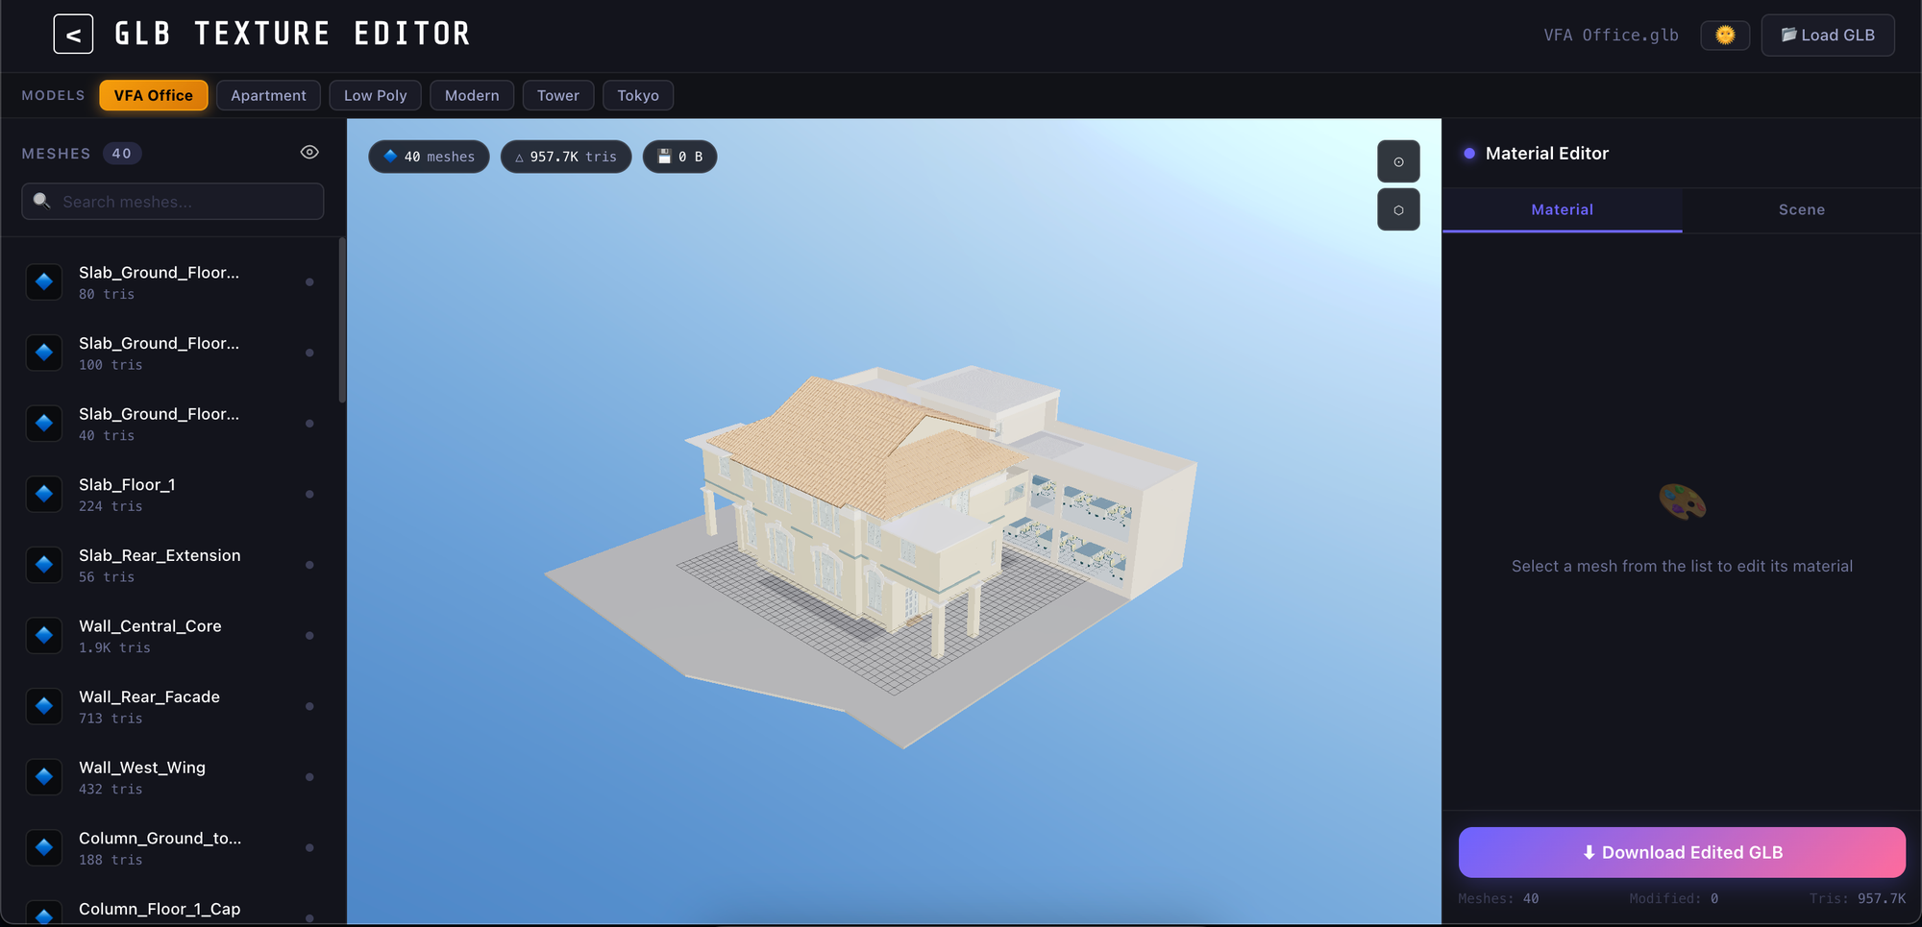Toggle the dot on the 80 tris Slab_Ground_Floor row
Viewport: 1922px width, 927px height.
click(x=309, y=282)
